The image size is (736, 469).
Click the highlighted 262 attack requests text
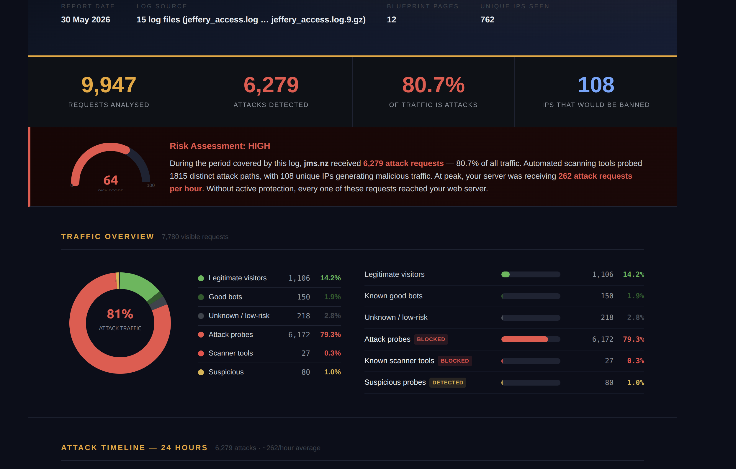point(595,176)
